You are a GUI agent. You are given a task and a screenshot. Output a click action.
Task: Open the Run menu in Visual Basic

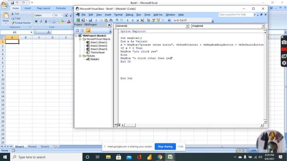(139, 15)
